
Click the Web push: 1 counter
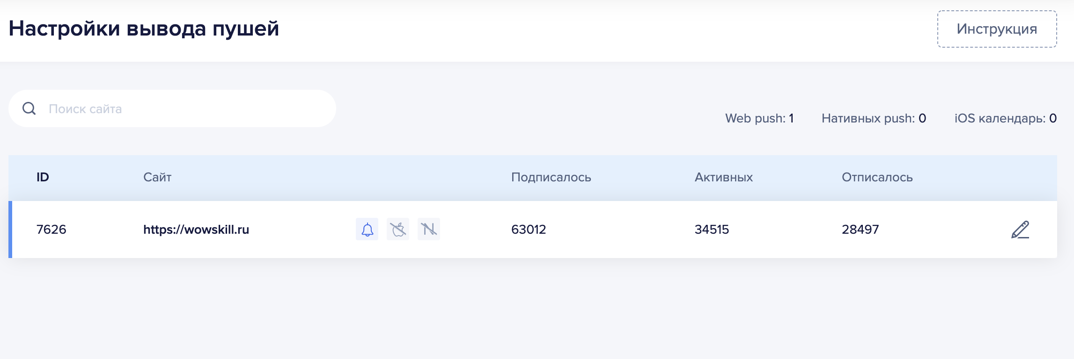click(759, 118)
